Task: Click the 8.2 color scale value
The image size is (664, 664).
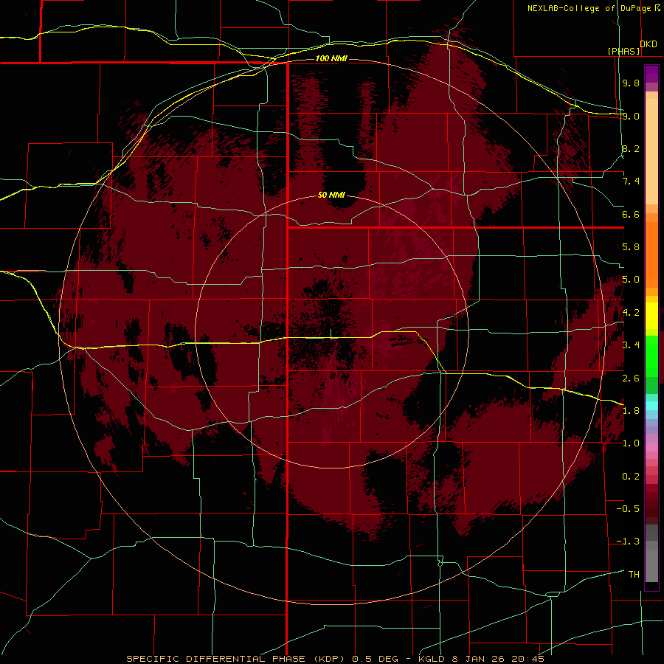Action: (631, 148)
